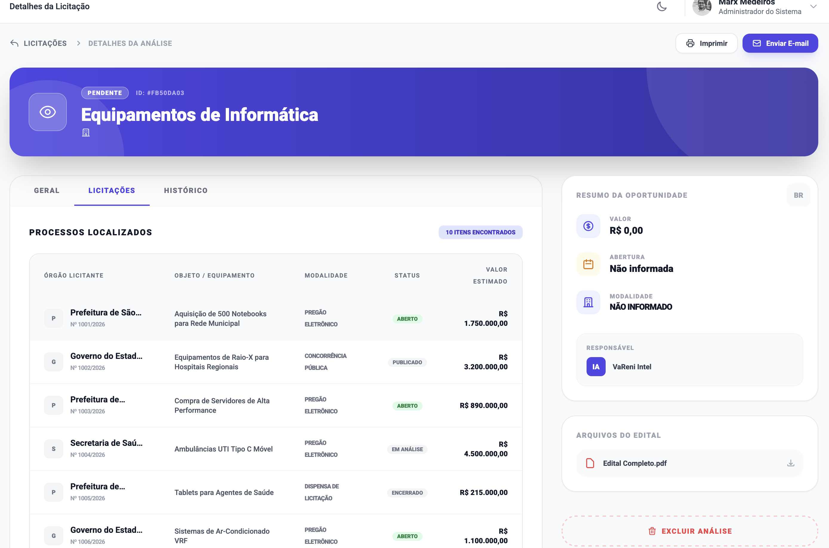
Task: Toggle dark mode moon icon
Action: click(662, 6)
